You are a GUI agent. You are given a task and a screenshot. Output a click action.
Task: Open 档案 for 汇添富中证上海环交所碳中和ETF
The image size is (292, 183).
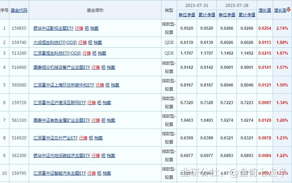pos(115,85)
